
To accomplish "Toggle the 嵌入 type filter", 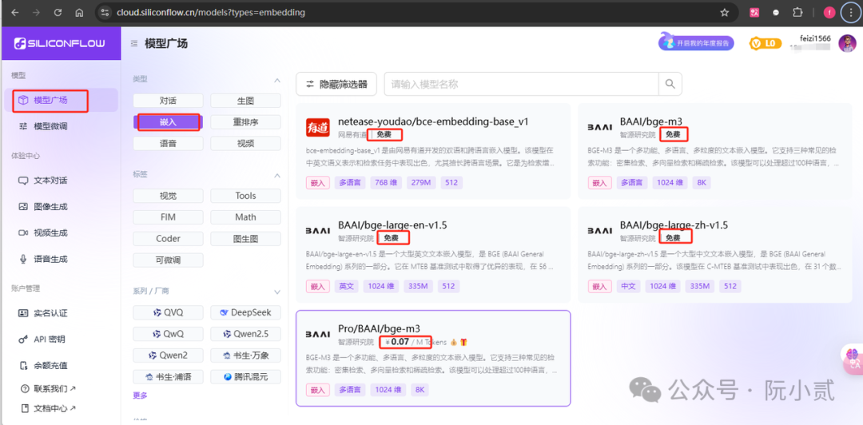I will [168, 122].
